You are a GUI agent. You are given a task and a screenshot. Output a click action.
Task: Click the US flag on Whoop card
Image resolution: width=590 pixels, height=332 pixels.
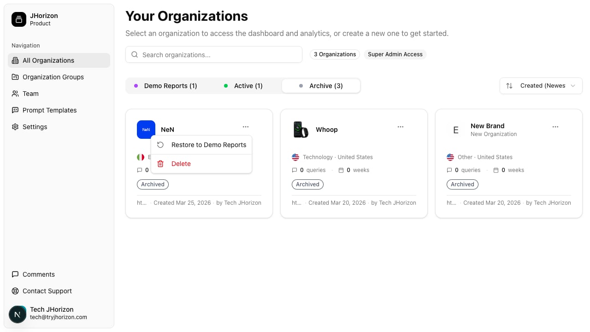pos(295,157)
